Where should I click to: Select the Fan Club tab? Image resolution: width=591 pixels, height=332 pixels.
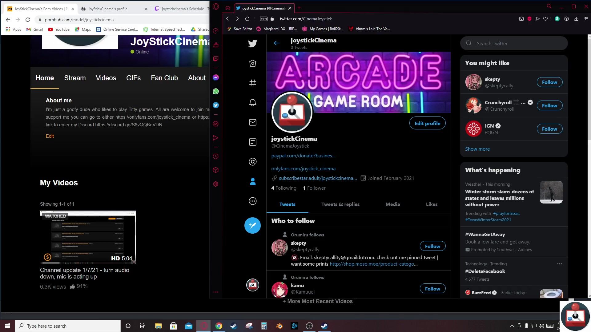(x=164, y=78)
